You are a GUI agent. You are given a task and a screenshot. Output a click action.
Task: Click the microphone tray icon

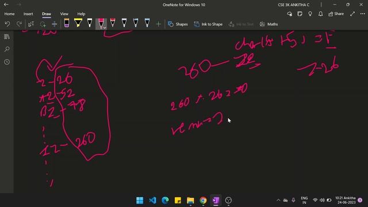(293, 200)
